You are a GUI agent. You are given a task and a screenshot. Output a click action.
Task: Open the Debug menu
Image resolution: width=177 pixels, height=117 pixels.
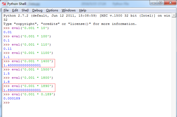[x=37, y=11]
